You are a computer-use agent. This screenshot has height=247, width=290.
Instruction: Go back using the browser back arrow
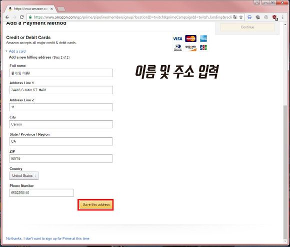point(7,17)
